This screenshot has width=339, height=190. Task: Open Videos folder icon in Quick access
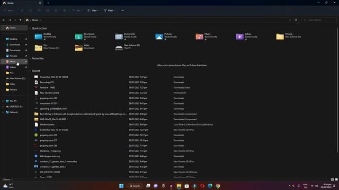coord(239,36)
